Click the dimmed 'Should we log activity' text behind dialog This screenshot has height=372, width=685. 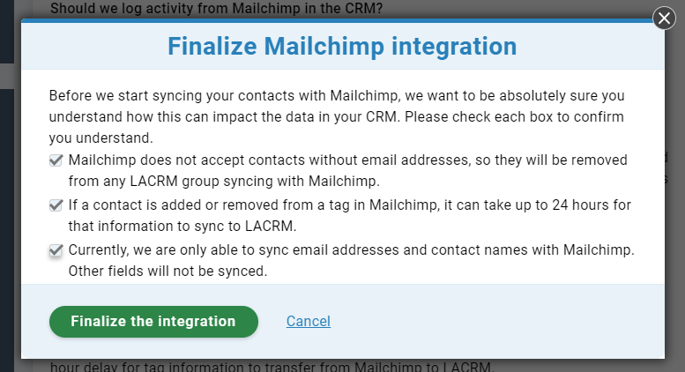point(216,8)
